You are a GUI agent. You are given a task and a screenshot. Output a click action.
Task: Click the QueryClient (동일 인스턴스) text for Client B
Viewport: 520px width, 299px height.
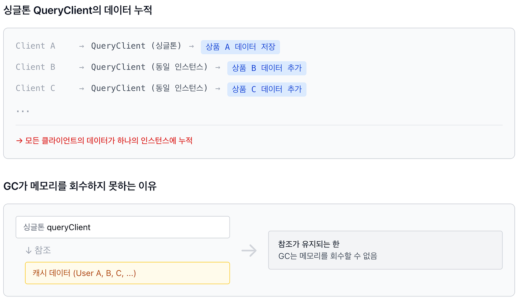[x=149, y=67]
